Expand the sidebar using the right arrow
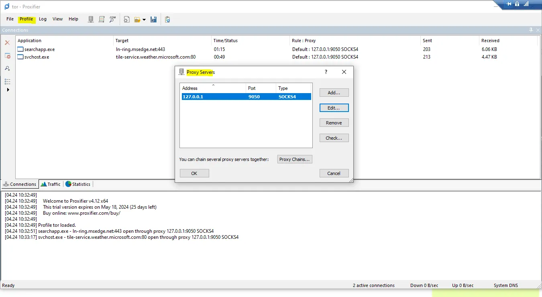 tap(8, 90)
